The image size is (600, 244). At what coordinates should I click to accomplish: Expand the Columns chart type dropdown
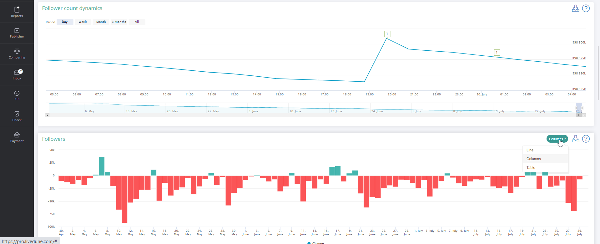click(x=557, y=139)
